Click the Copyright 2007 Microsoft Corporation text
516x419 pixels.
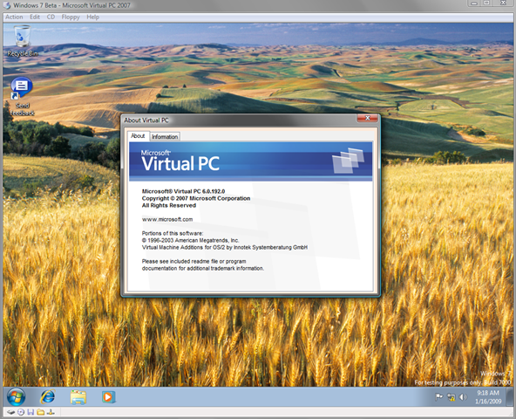pos(196,198)
